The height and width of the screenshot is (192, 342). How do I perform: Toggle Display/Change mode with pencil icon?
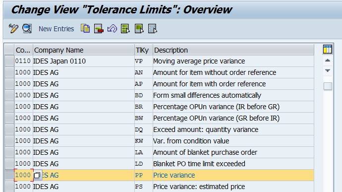pos(13,29)
